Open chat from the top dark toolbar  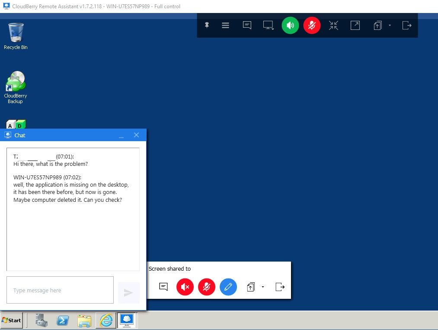tap(247, 26)
